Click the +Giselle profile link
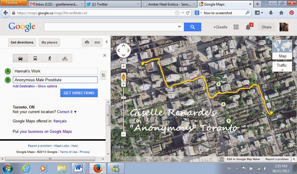Screen dimensions: 297x174 tap(220, 27)
